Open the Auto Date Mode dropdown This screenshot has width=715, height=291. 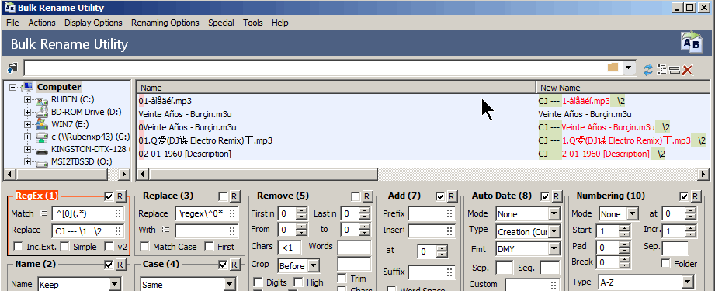[554, 214]
